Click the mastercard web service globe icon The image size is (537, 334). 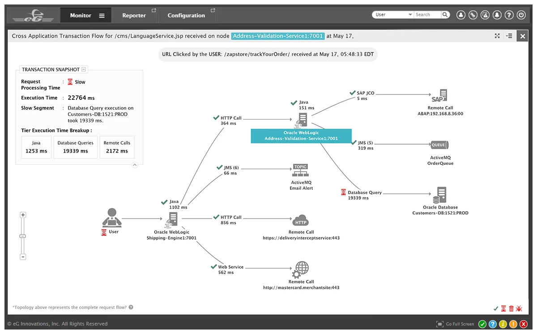[x=301, y=271]
